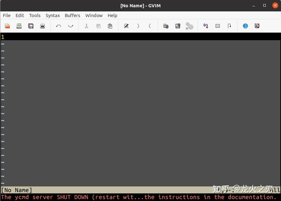This screenshot has width=281, height=201.
Task: Open the Syntax menu
Action: pyautogui.click(x=53, y=16)
